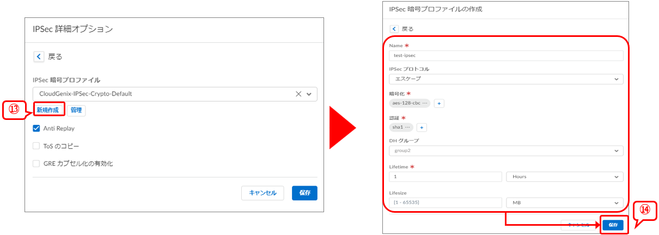Screen dimensions: 659x235
Task: Add an authentication algorithm with the 認証 plus button
Action: click(x=422, y=128)
